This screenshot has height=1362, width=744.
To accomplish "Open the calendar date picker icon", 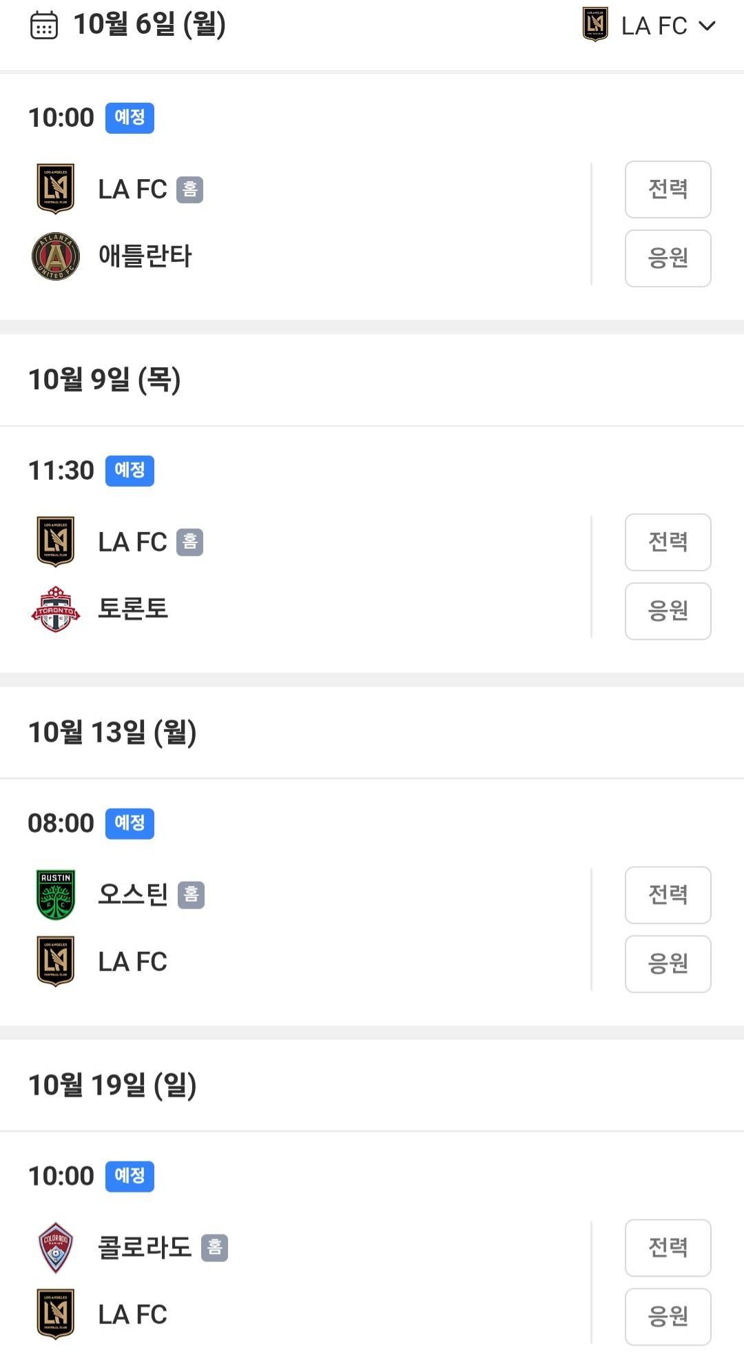I will tap(44, 26).
